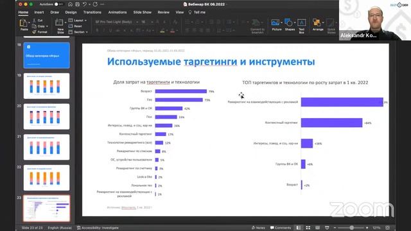
Task: Select slide 23 thumbnail
Action: pyautogui.click(x=46, y=208)
